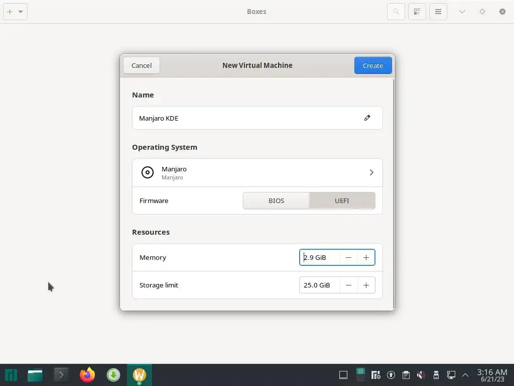Open Firefox from the taskbar
Image resolution: width=514 pixels, height=386 pixels.
(x=87, y=375)
